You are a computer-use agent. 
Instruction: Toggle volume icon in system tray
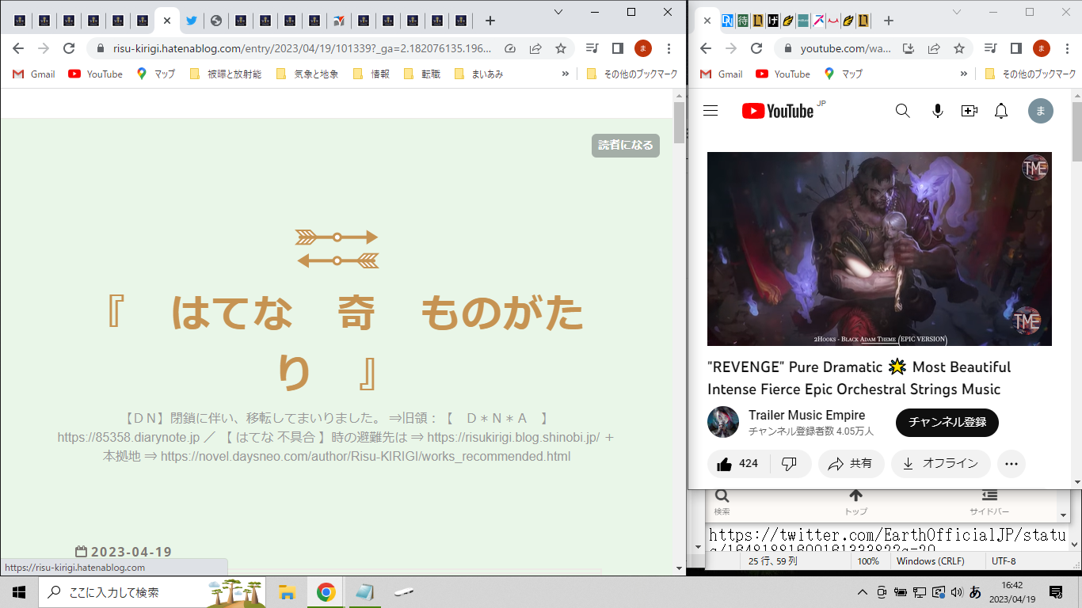957,592
